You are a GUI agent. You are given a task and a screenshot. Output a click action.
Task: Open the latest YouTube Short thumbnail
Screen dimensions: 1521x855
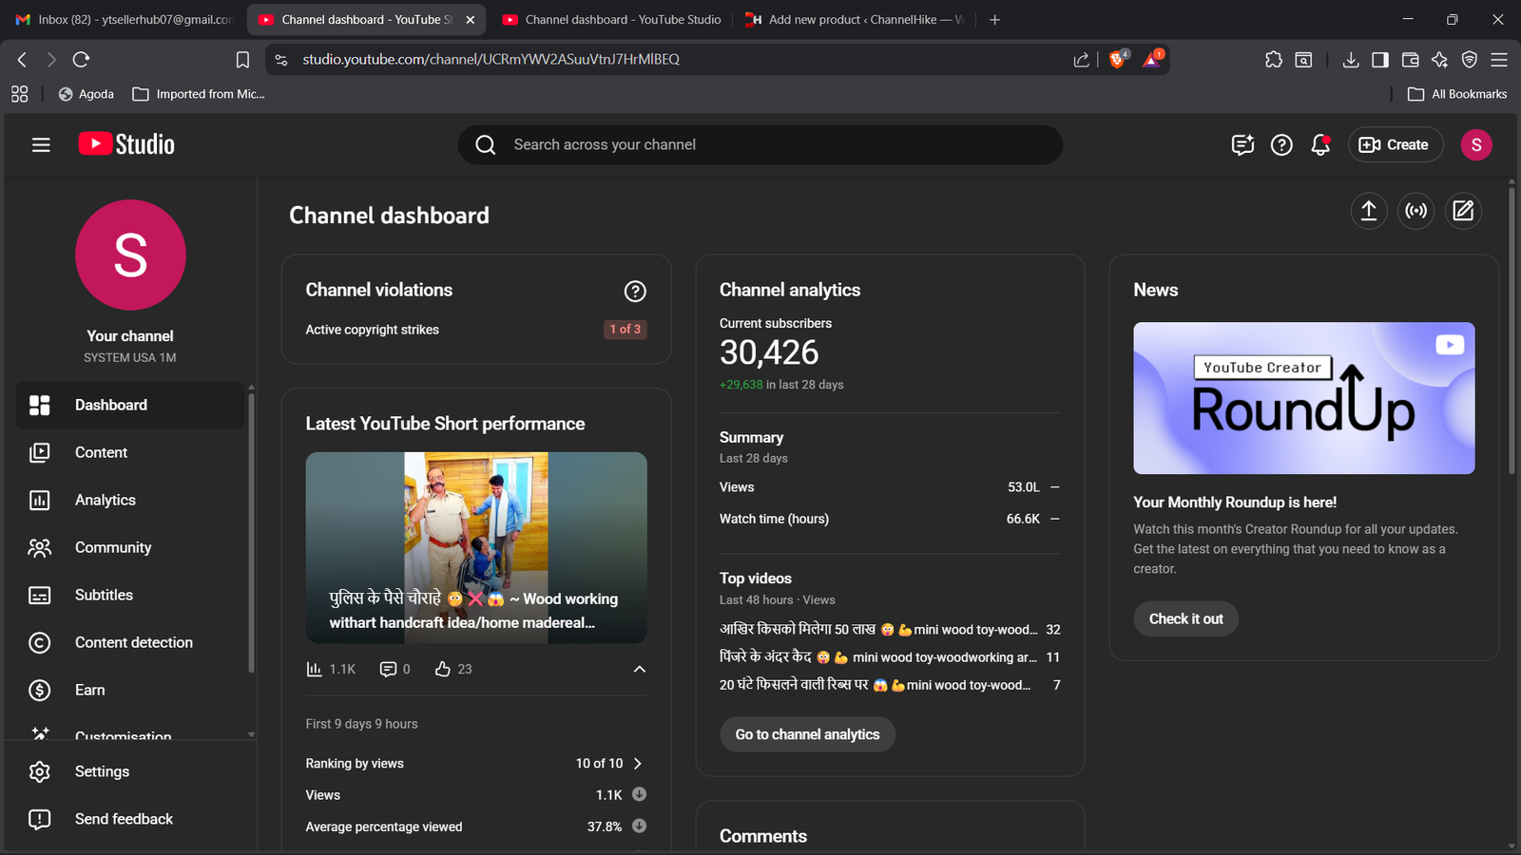476,547
